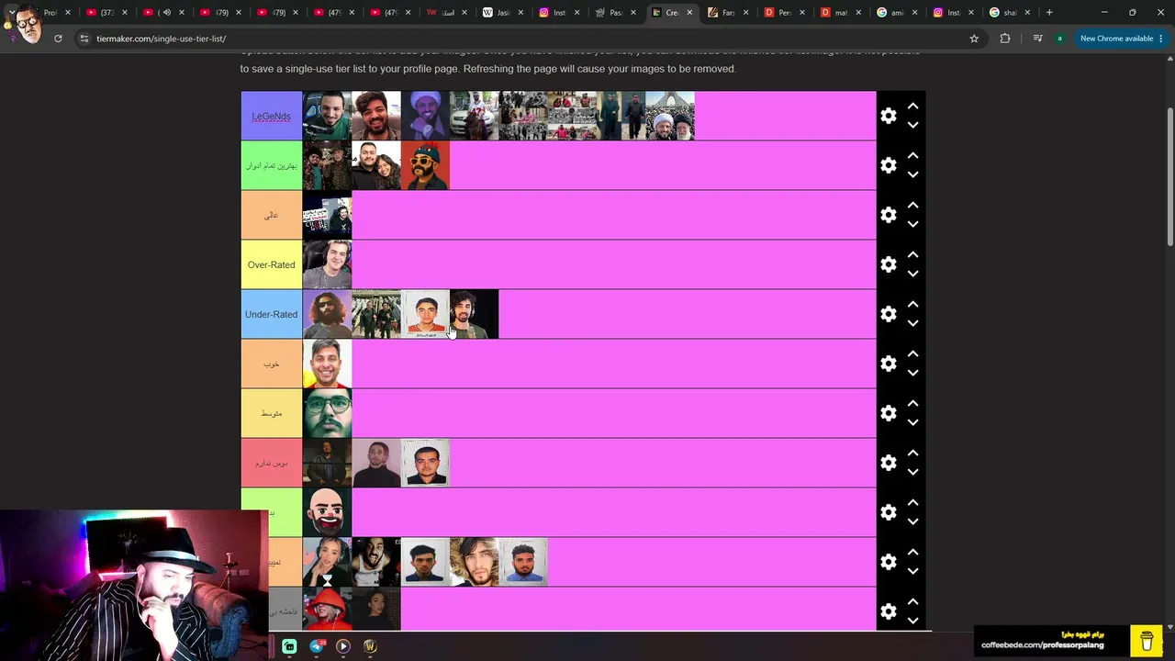1175x661 pixels.
Task: Open settings gear for the Under-Rated tier
Action: coord(888,314)
